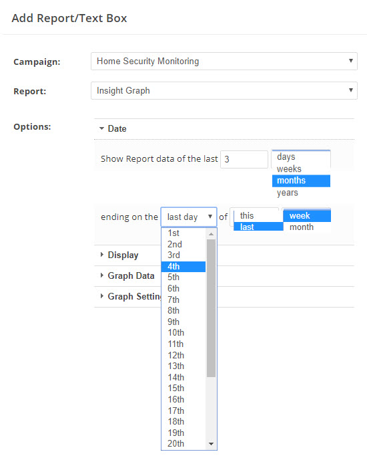Click the number of periods input field
The height and width of the screenshot is (456, 367).
244,159
